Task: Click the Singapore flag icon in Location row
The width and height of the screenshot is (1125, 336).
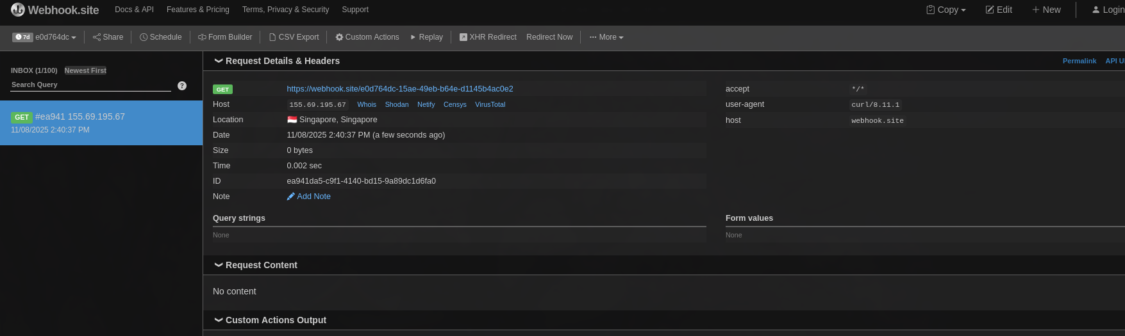Action: (292, 120)
